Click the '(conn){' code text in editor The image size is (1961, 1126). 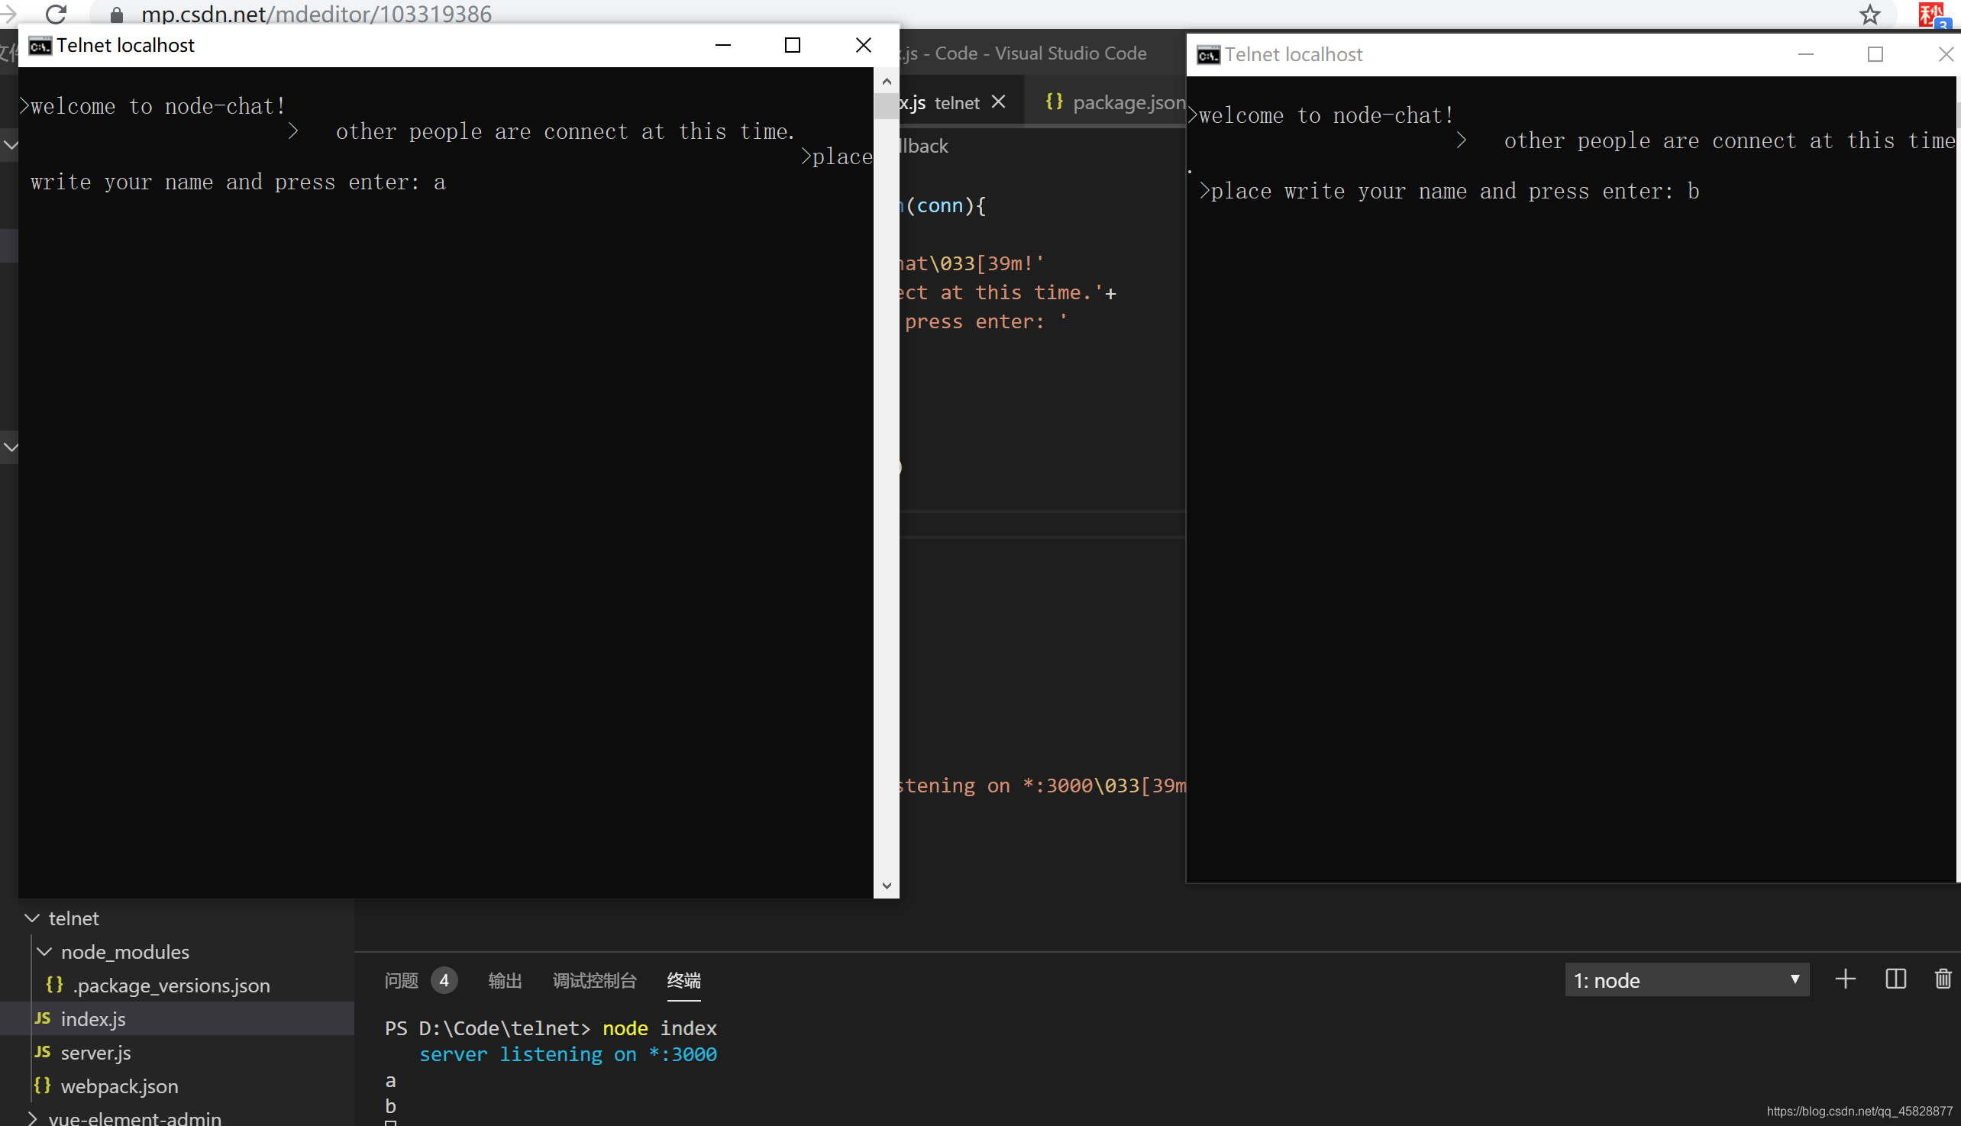point(945,205)
